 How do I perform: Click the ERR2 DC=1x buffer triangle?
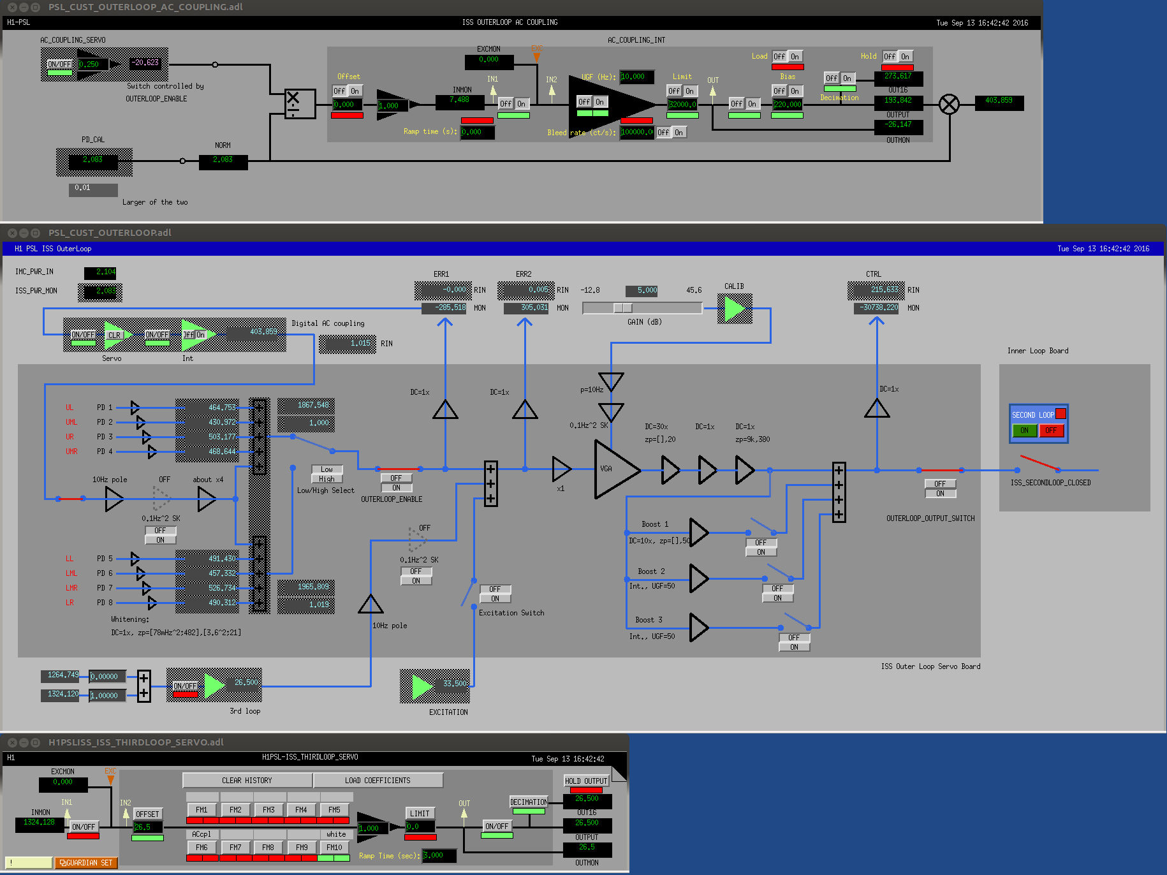click(525, 409)
